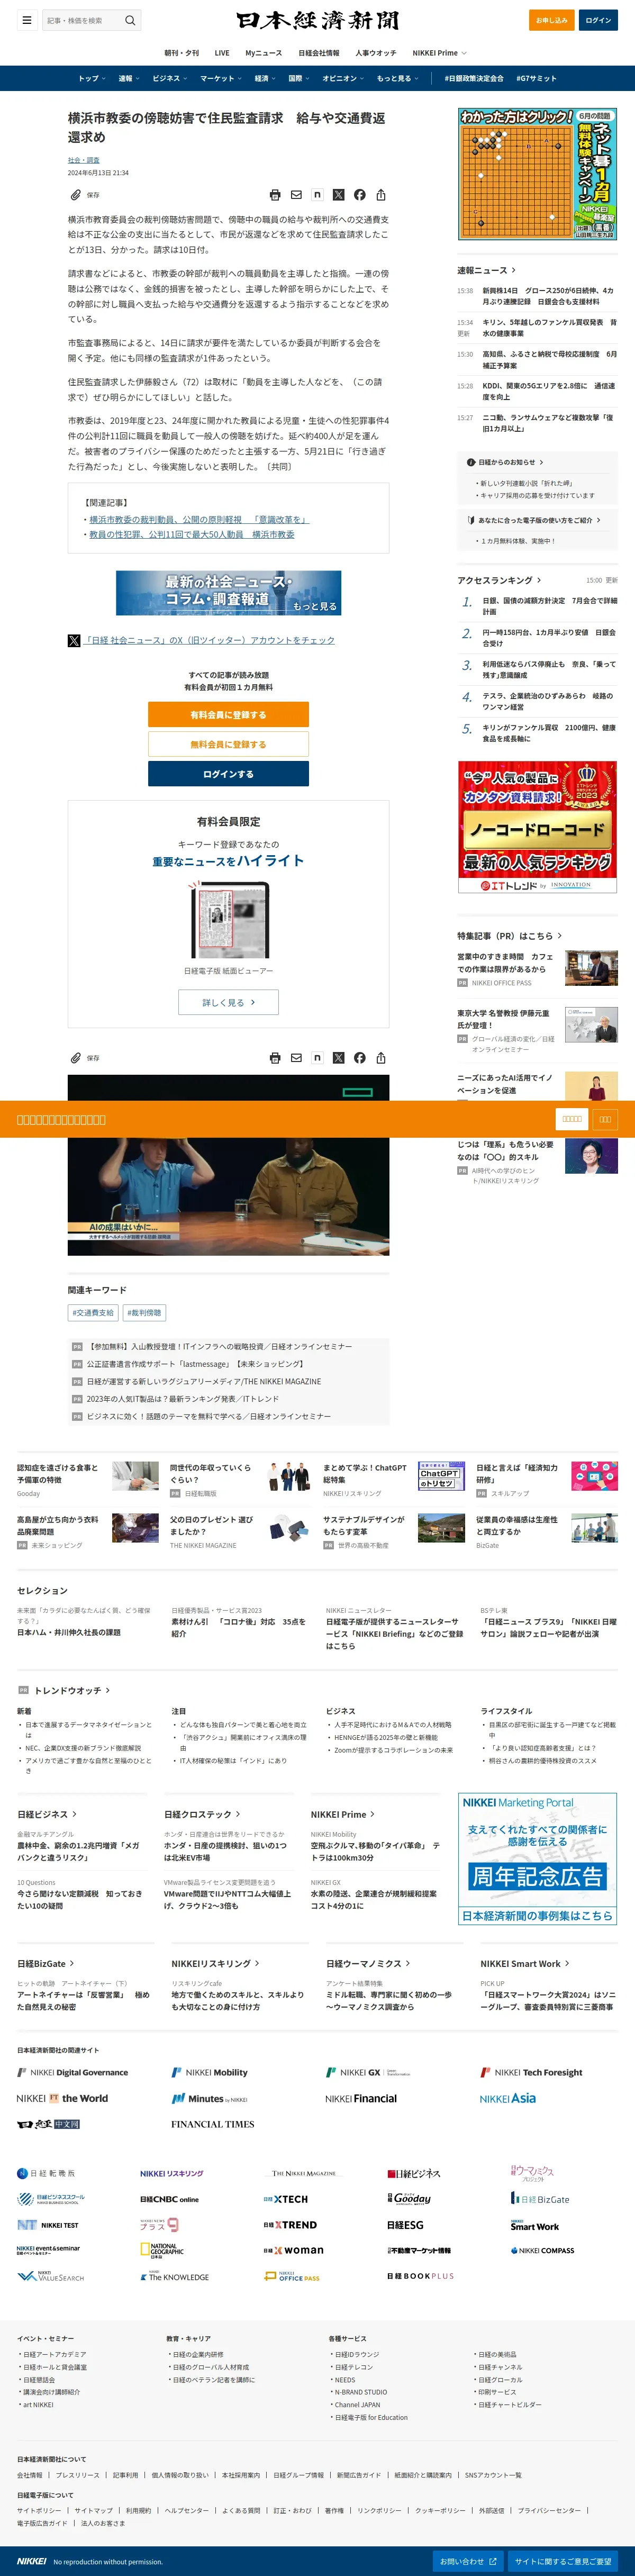The width and height of the screenshot is (635, 2576).
Task: Click the clip save icon below the article
Action: click(x=75, y=1057)
